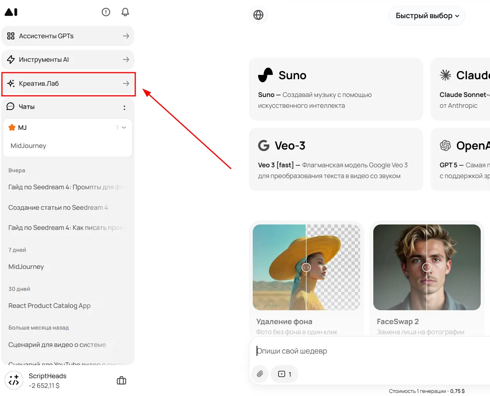
Task: Click the Suno logo icon
Action: click(265, 75)
